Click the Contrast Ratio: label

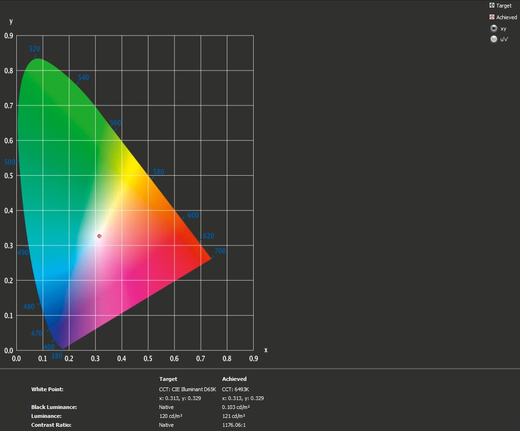pos(51,425)
